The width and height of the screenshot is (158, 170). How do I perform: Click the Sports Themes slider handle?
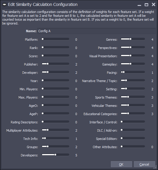pyautogui.click(x=128, y=97)
